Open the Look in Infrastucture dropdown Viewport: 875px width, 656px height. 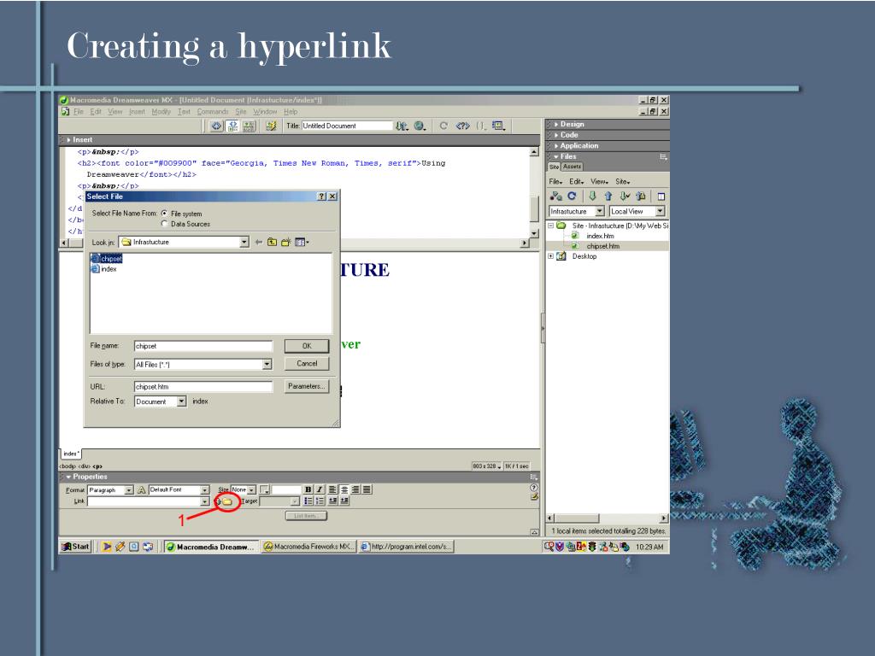point(244,242)
